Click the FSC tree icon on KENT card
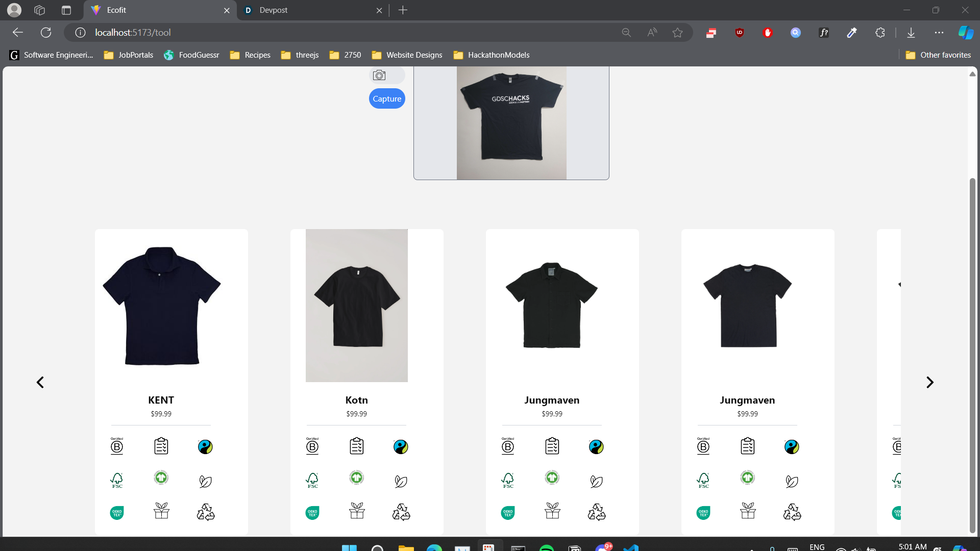 pyautogui.click(x=117, y=480)
